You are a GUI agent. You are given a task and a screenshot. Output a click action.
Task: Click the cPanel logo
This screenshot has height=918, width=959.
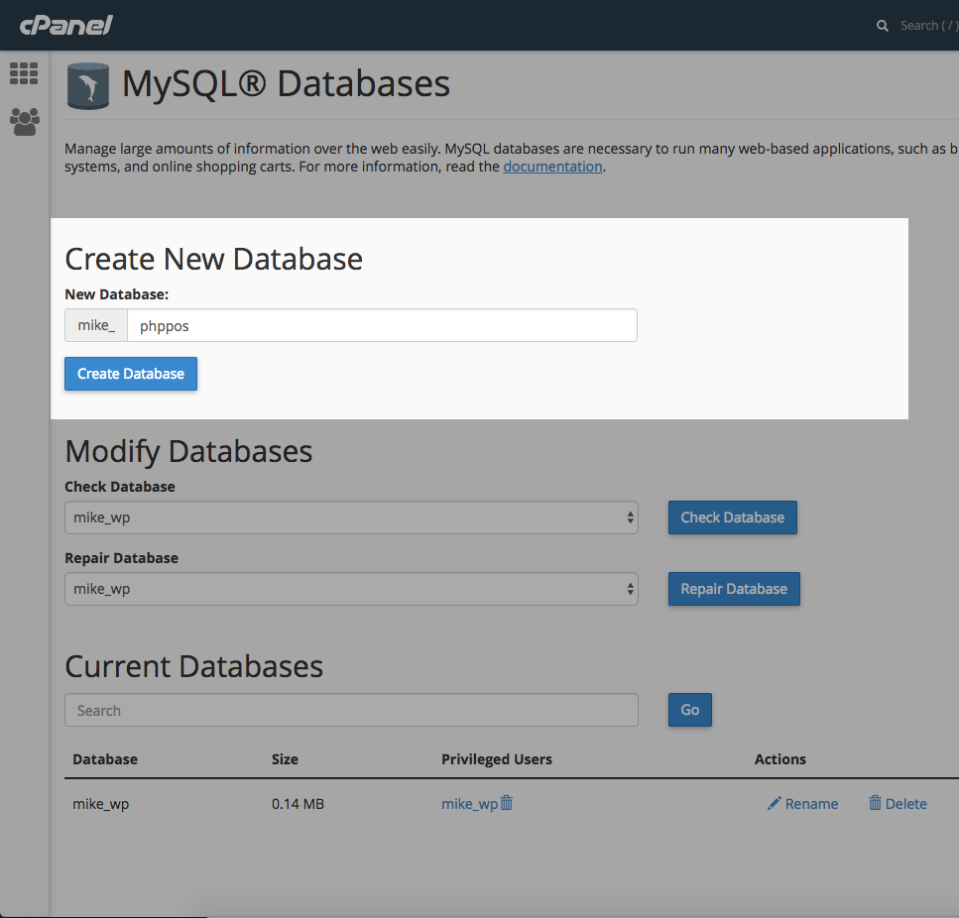(65, 25)
